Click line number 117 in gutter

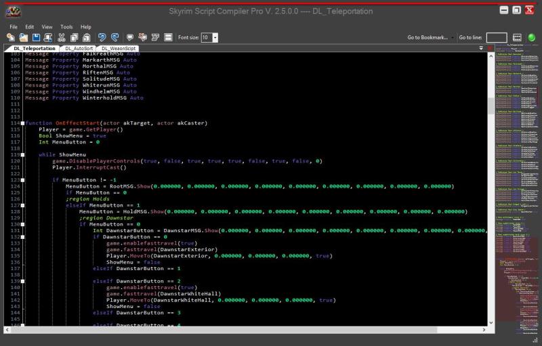point(15,142)
